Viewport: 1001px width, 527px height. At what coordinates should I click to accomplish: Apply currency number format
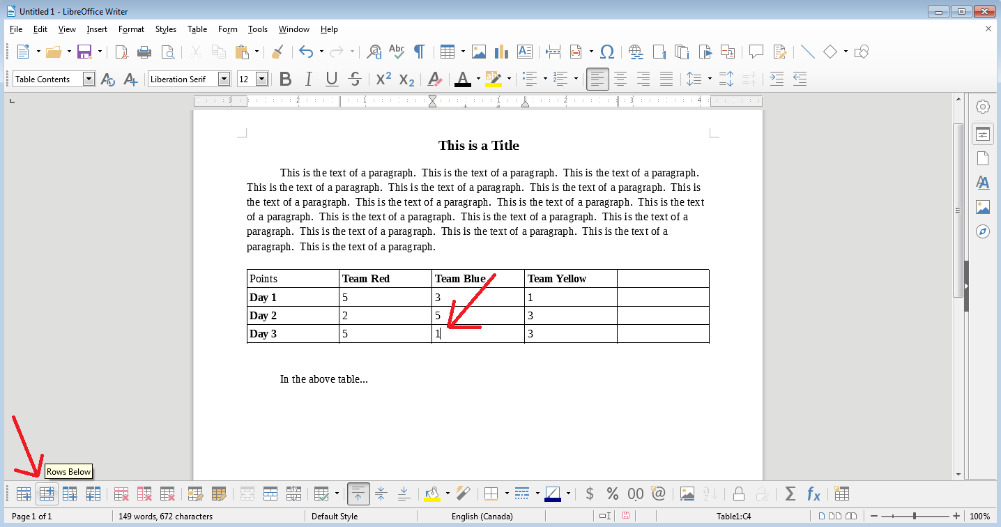(x=590, y=494)
